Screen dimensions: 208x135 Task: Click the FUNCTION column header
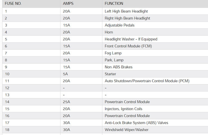tap(114, 4)
